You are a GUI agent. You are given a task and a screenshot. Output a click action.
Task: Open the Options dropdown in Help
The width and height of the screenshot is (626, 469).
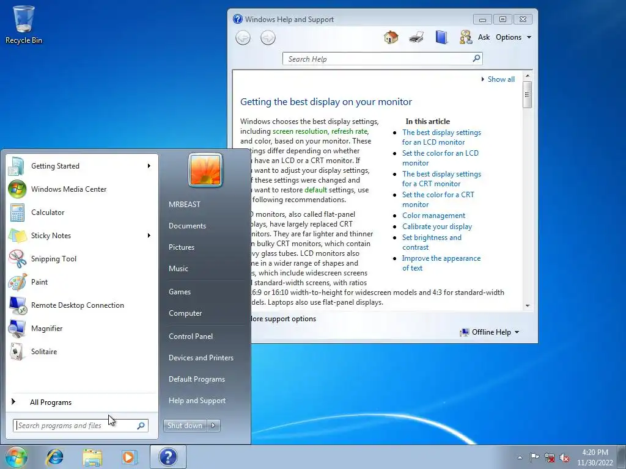coord(514,37)
